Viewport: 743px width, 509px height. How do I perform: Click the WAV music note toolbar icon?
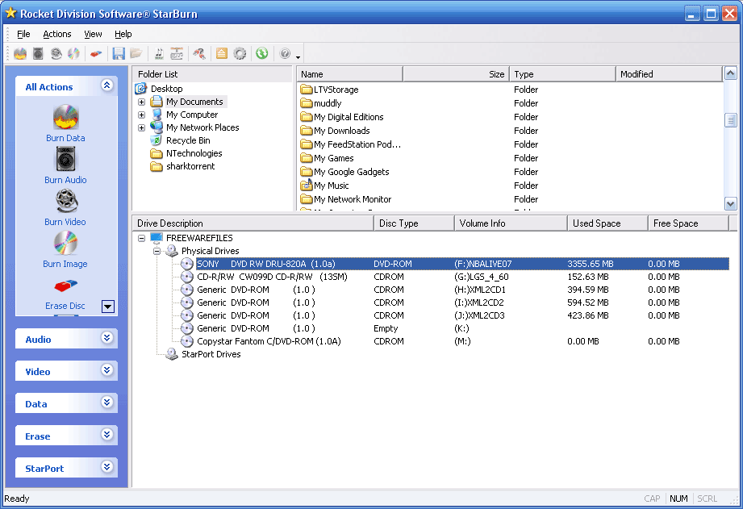[x=159, y=53]
